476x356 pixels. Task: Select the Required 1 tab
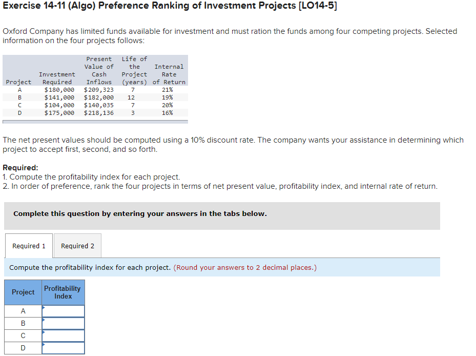[x=29, y=246]
